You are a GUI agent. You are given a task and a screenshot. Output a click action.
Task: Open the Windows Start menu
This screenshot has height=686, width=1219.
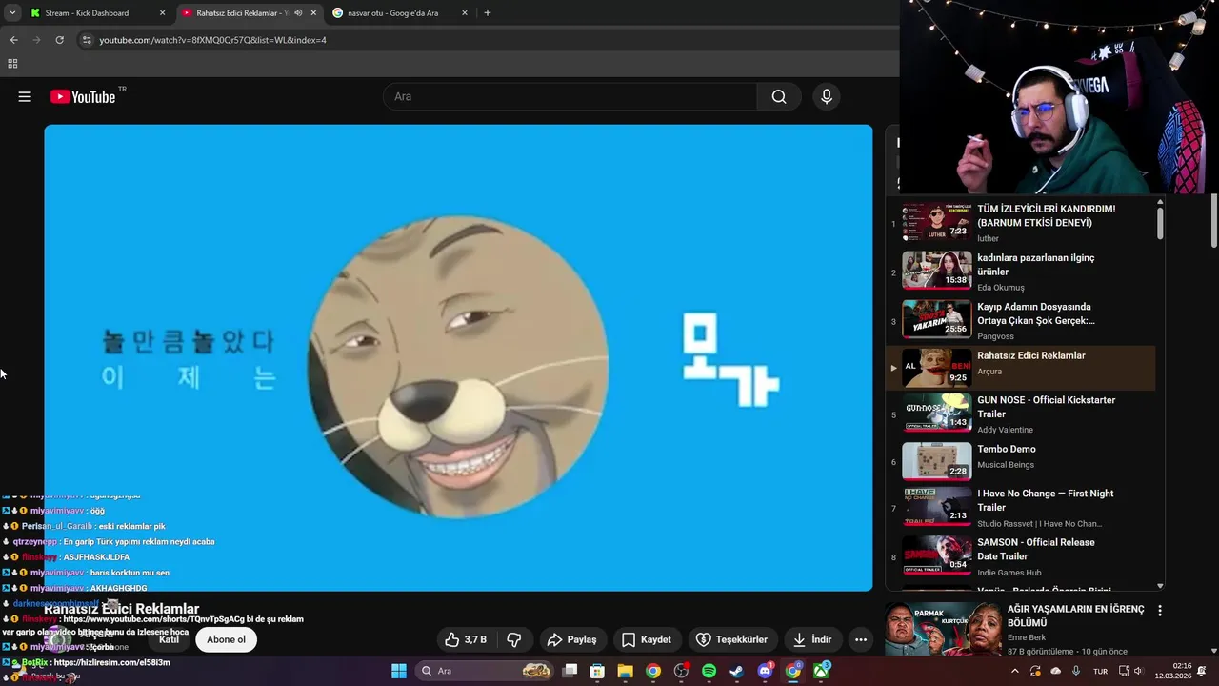(x=399, y=671)
